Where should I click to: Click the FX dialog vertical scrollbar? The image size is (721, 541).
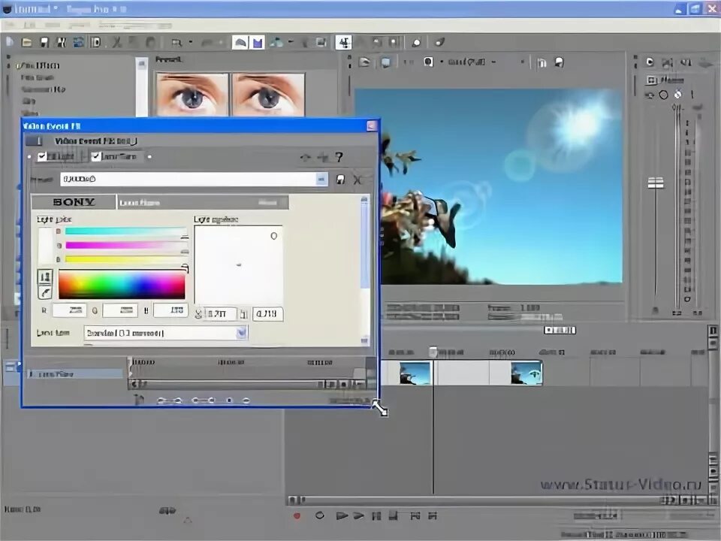click(x=365, y=270)
